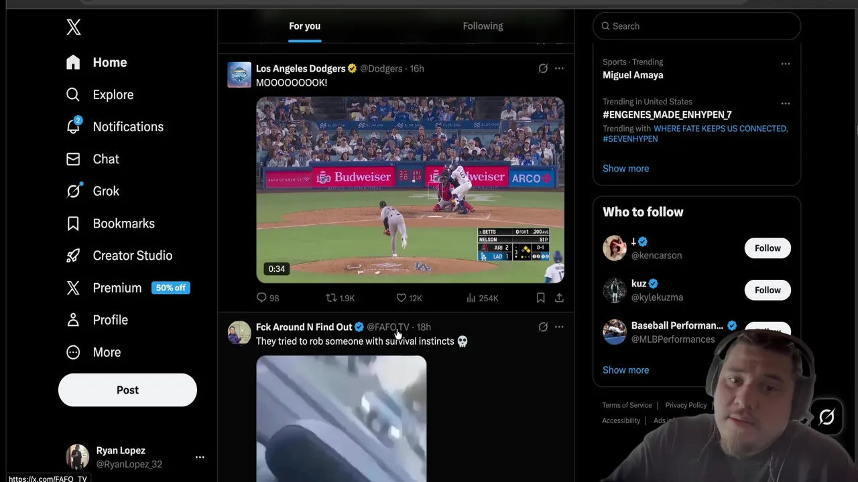This screenshot has height=482, width=858.
Task: Open Miguel Amaya trending topic
Action: 633,75
